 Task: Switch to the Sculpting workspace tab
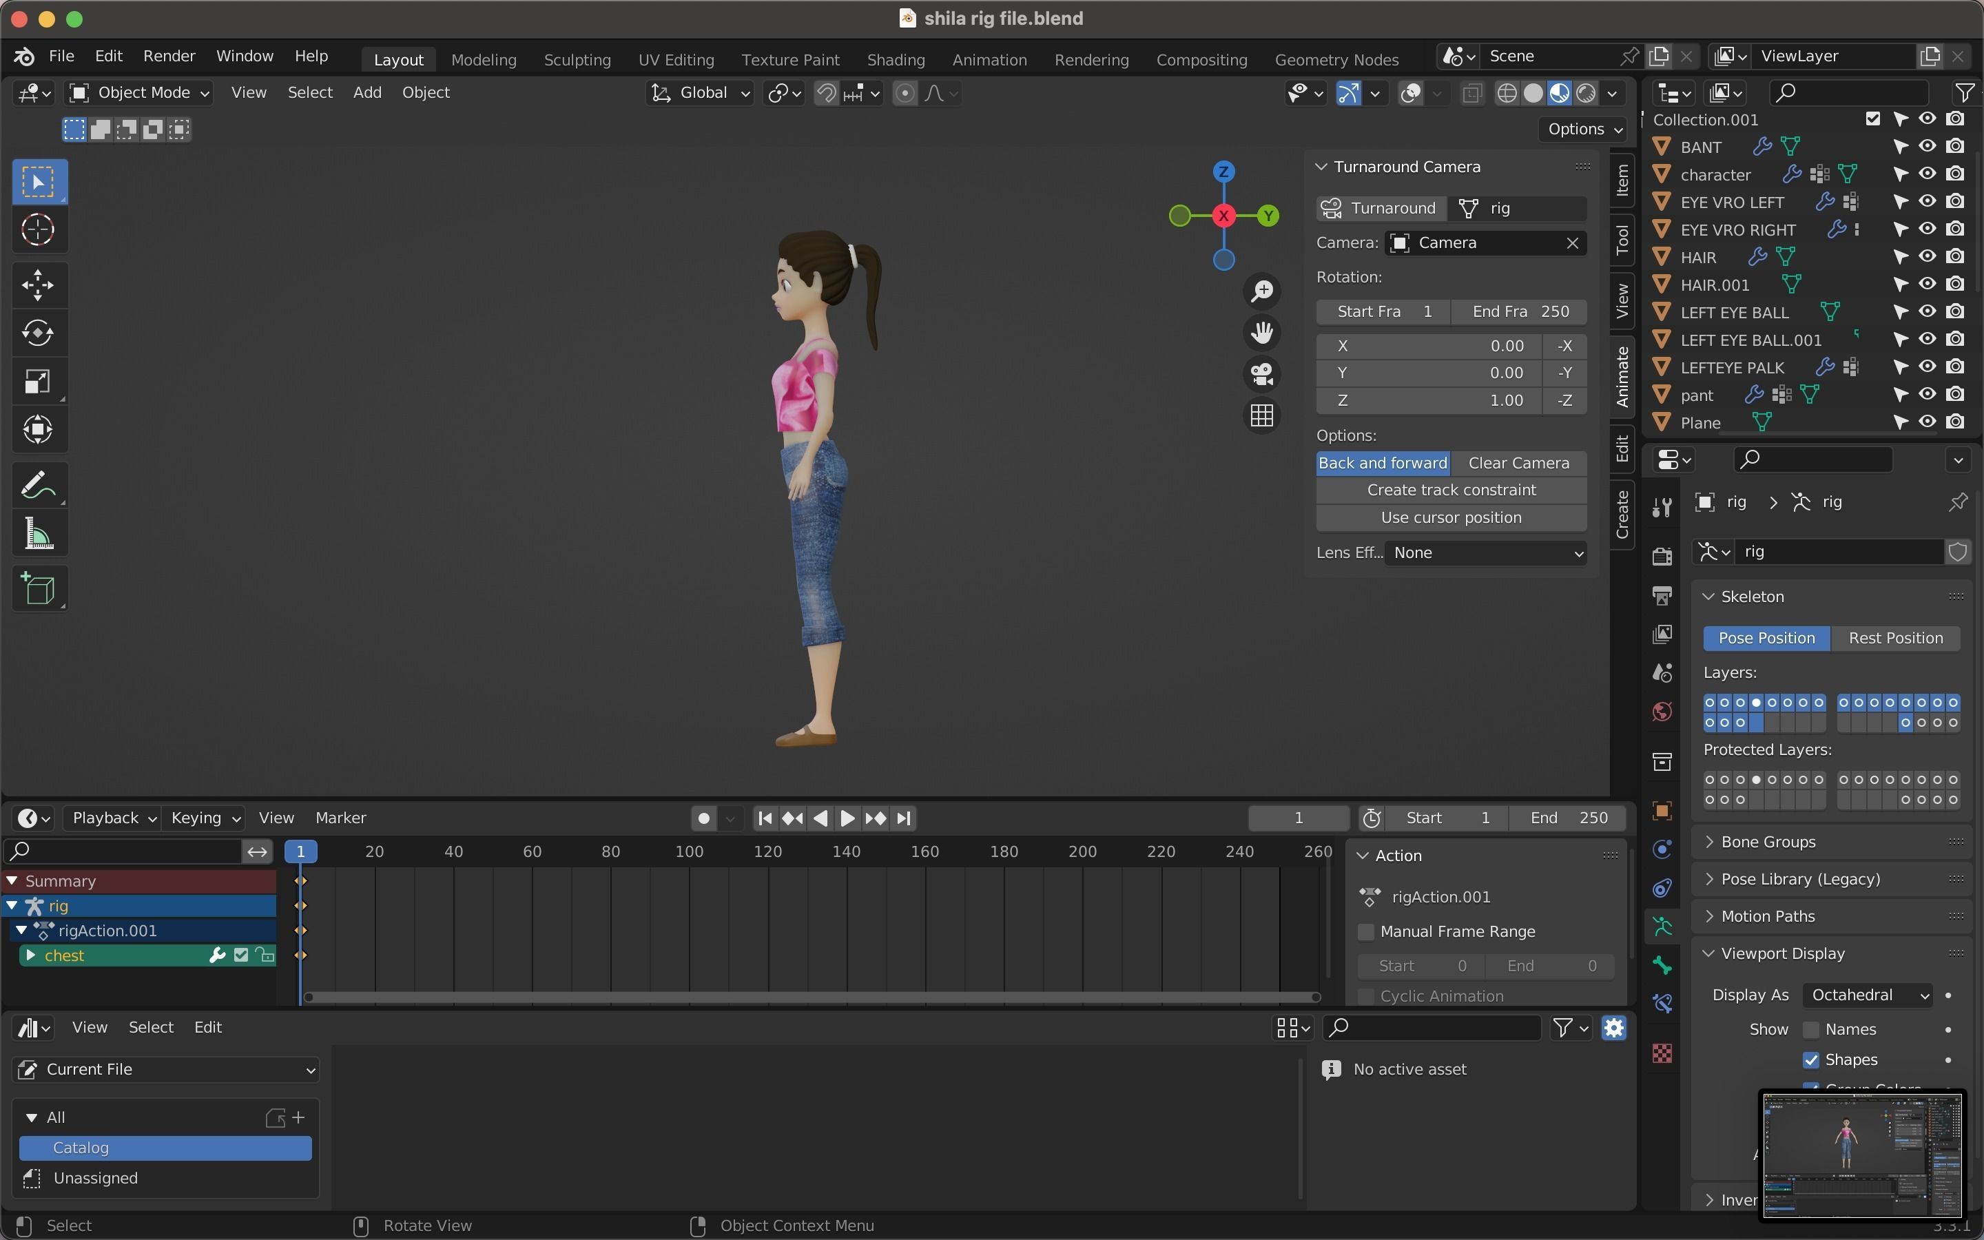[x=577, y=59]
